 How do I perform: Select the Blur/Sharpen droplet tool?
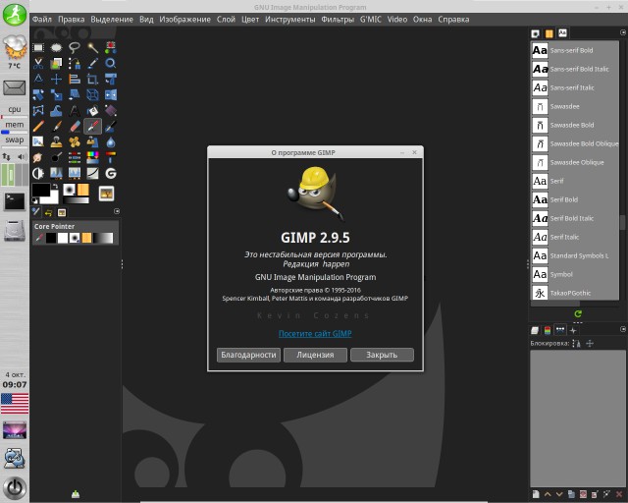tap(111, 142)
